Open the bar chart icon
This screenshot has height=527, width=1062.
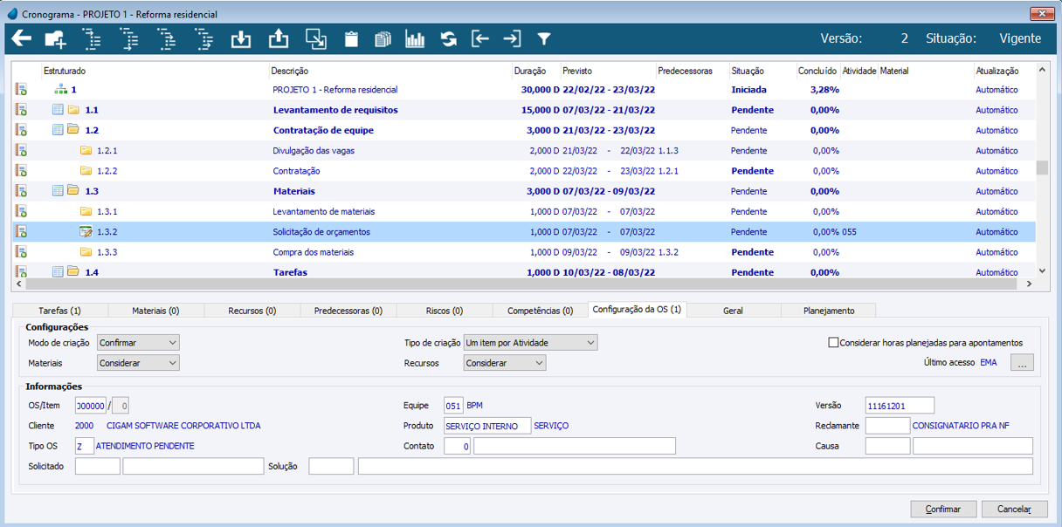[415, 38]
